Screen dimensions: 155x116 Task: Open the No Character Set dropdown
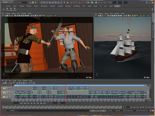click(x=144, y=111)
